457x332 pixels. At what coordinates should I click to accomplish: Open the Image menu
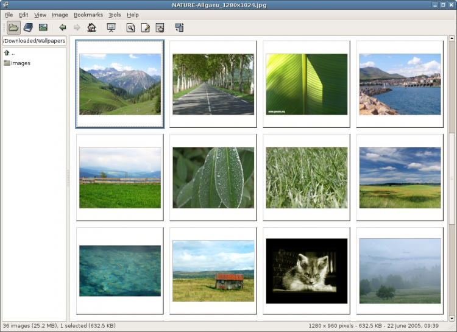[x=60, y=15]
